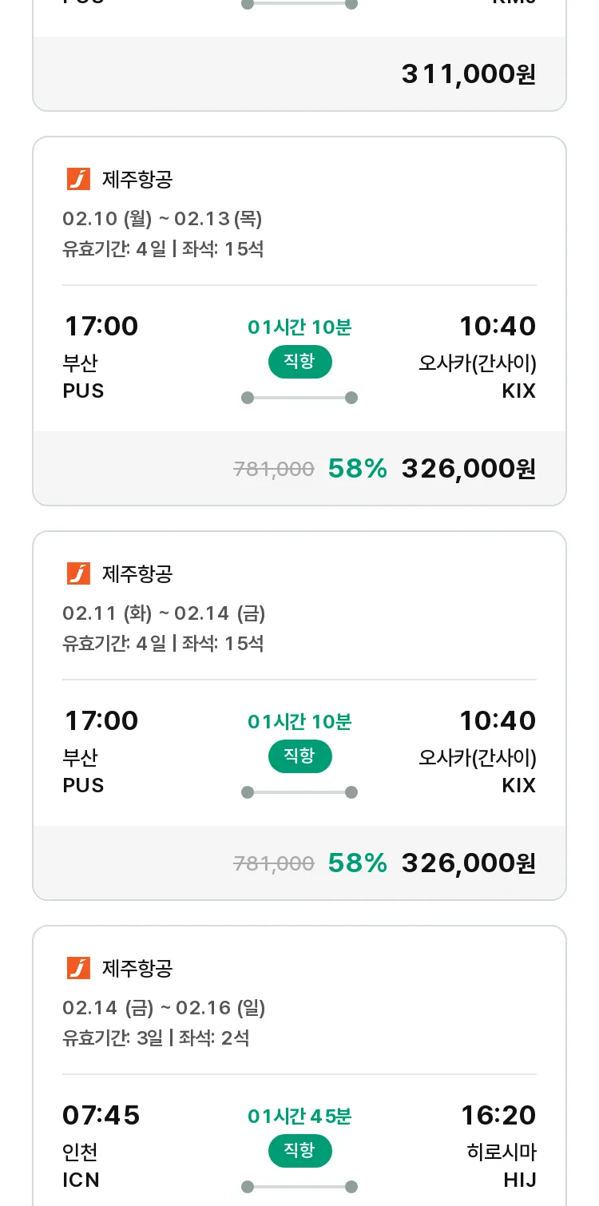The height and width of the screenshot is (1206, 599).
Task: Tap 히로시마 HIJ destination label
Action: pos(502,1165)
